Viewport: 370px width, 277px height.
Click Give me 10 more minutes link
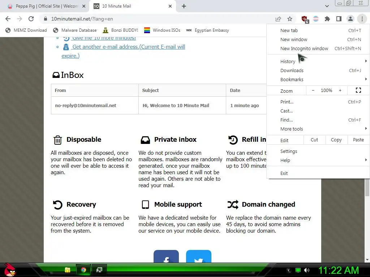click(104, 38)
